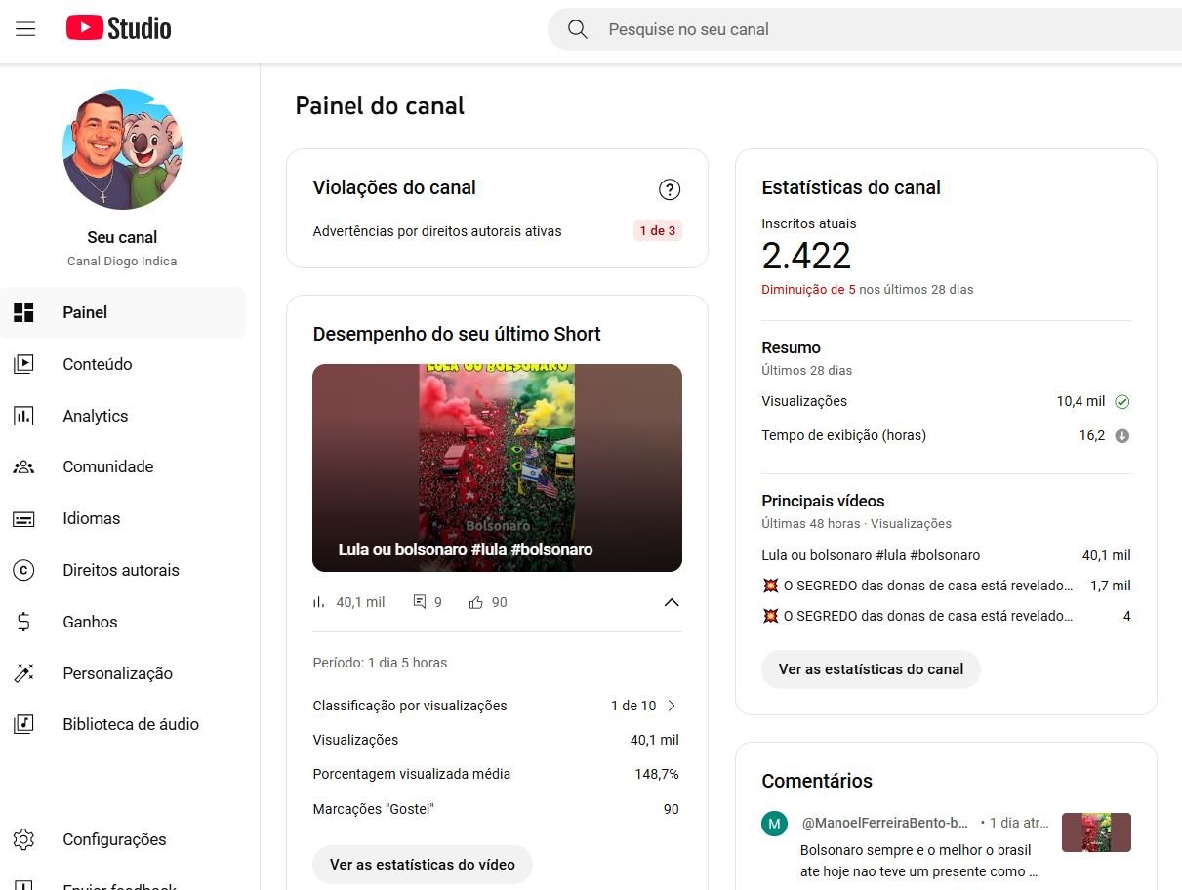Click the YouTube Studio logo
The width and height of the screenshot is (1182, 890).
point(118,29)
